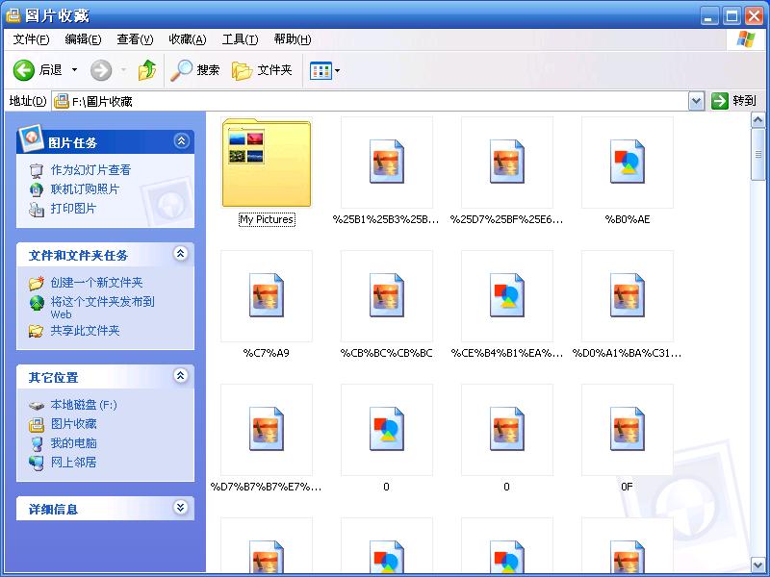Click the Views icon in toolbar
Image resolution: width=770 pixels, height=577 pixels.
(x=321, y=70)
